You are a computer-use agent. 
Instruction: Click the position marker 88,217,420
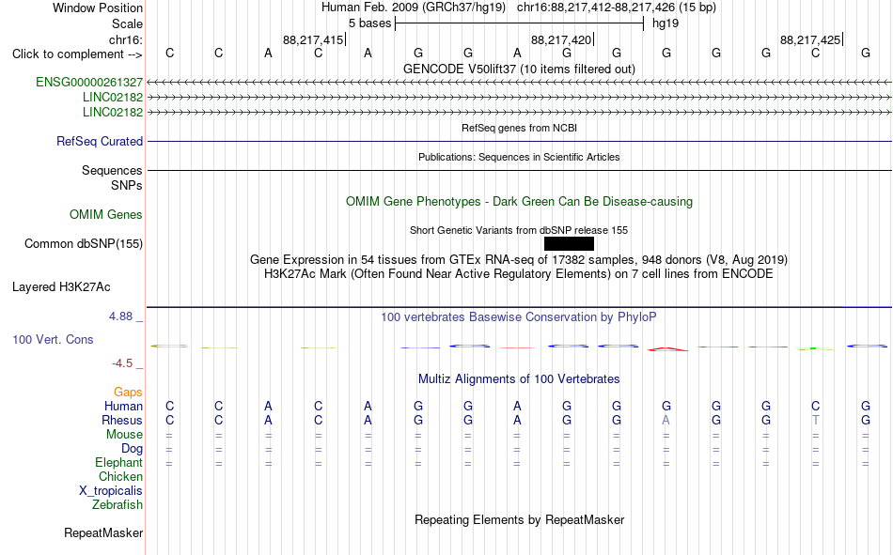click(561, 39)
